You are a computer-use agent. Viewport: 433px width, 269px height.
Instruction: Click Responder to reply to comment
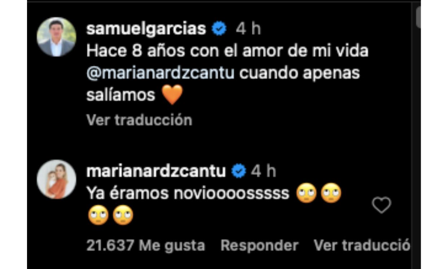coord(259,246)
